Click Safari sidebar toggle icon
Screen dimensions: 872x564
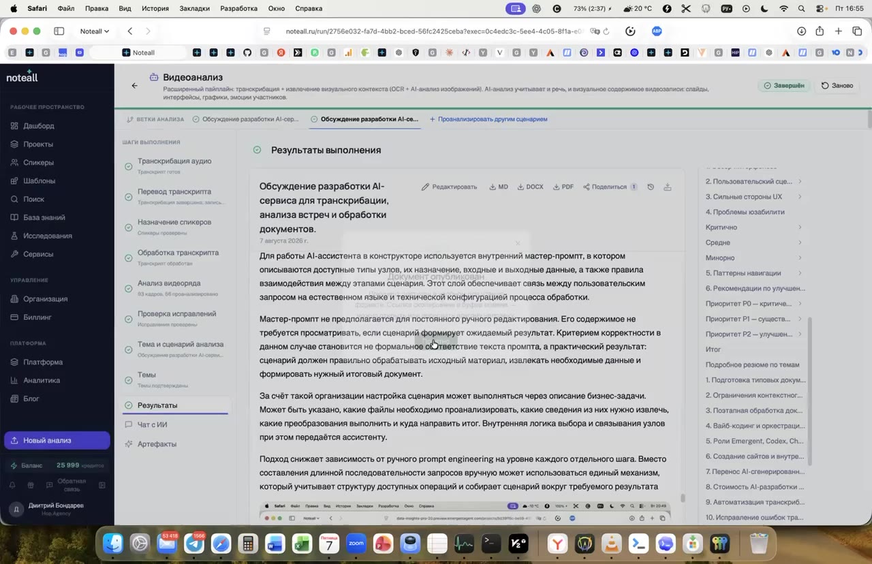(x=59, y=31)
